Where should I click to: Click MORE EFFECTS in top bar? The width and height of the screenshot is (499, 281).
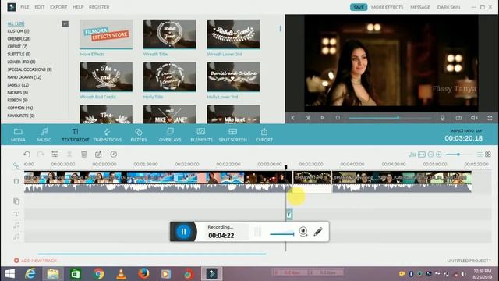click(x=387, y=7)
